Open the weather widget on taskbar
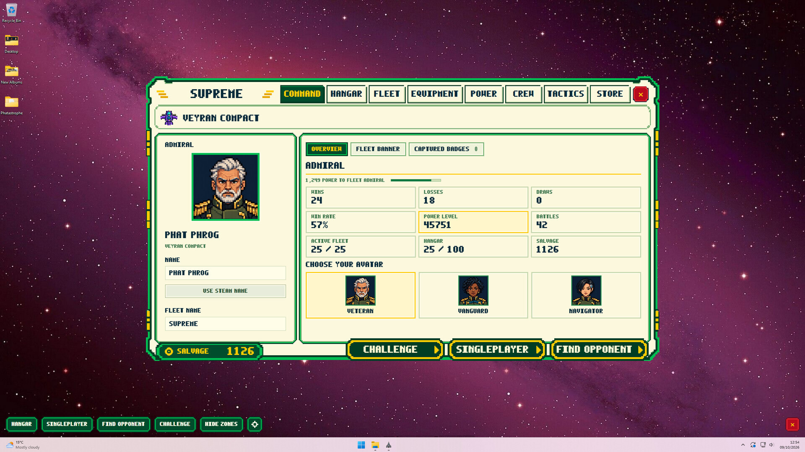 23,445
